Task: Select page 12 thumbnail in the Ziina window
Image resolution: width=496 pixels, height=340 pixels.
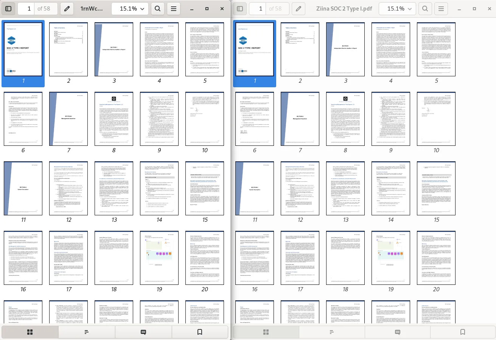Action: (300, 189)
